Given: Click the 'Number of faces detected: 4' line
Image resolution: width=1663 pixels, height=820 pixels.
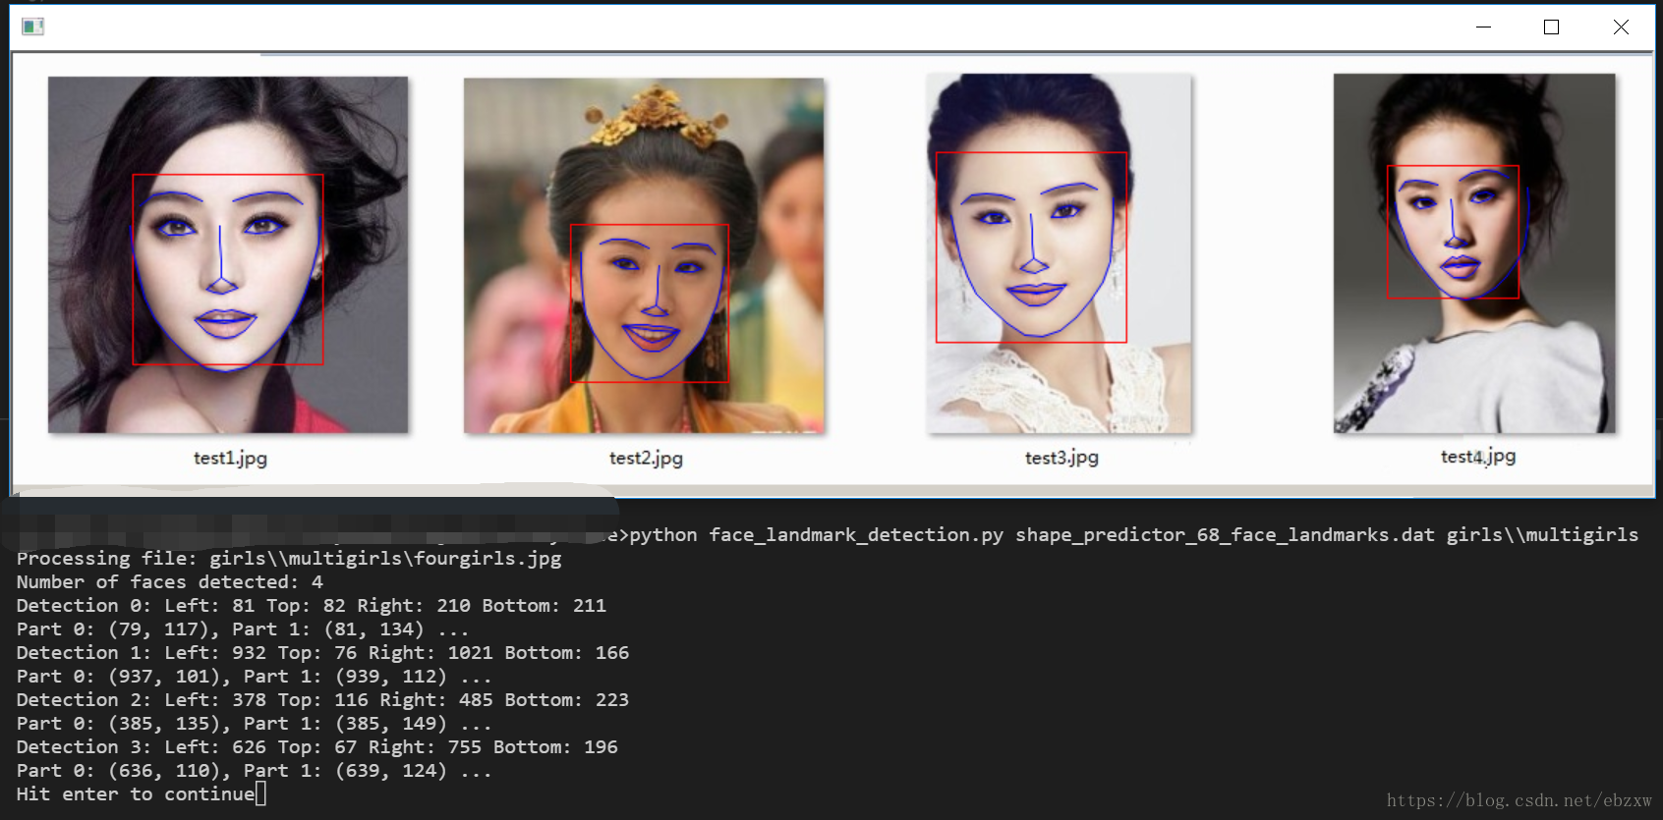Looking at the screenshot, I should point(169,582).
